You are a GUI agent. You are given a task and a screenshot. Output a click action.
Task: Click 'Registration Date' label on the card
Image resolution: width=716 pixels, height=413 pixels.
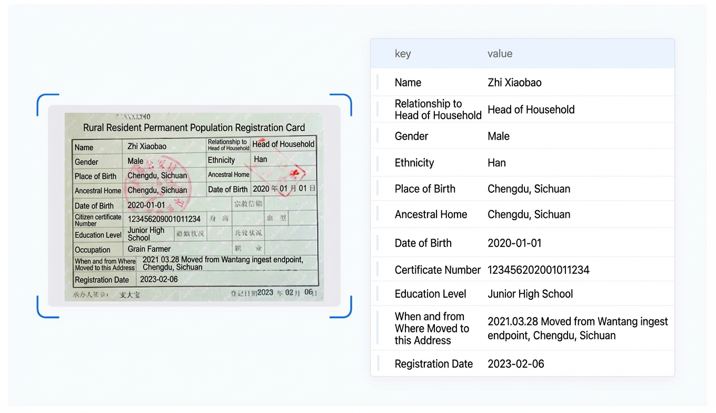point(102,280)
